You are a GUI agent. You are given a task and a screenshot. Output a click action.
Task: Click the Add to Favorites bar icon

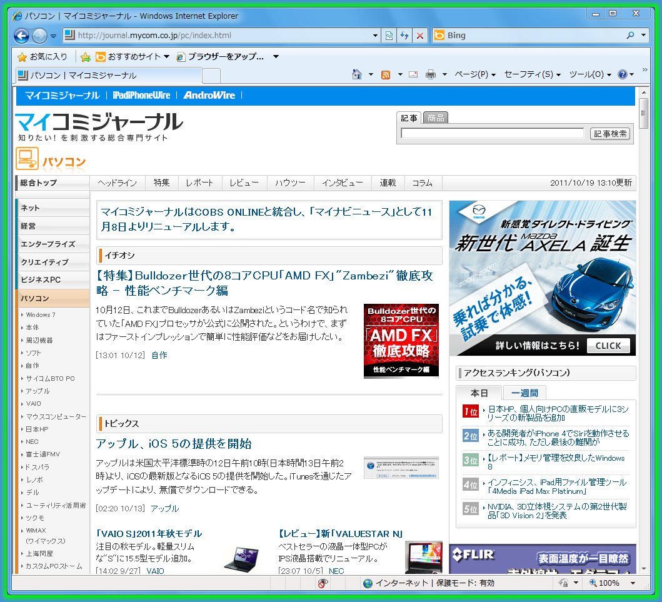tap(85, 56)
